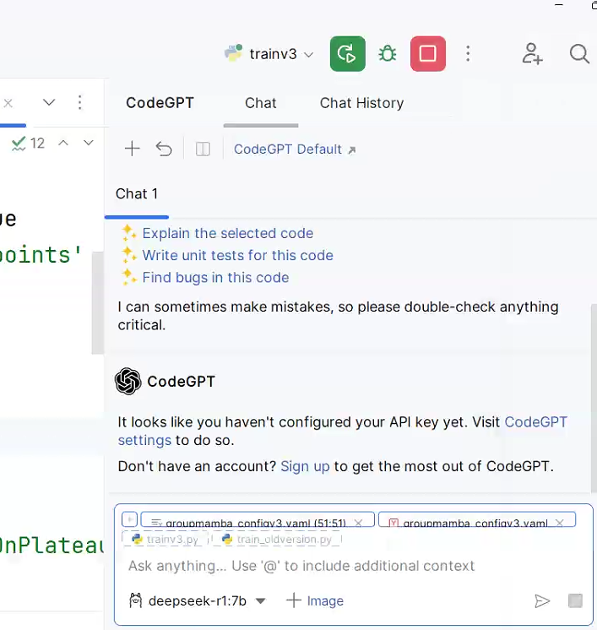Click the plus Image attach button

(x=315, y=601)
